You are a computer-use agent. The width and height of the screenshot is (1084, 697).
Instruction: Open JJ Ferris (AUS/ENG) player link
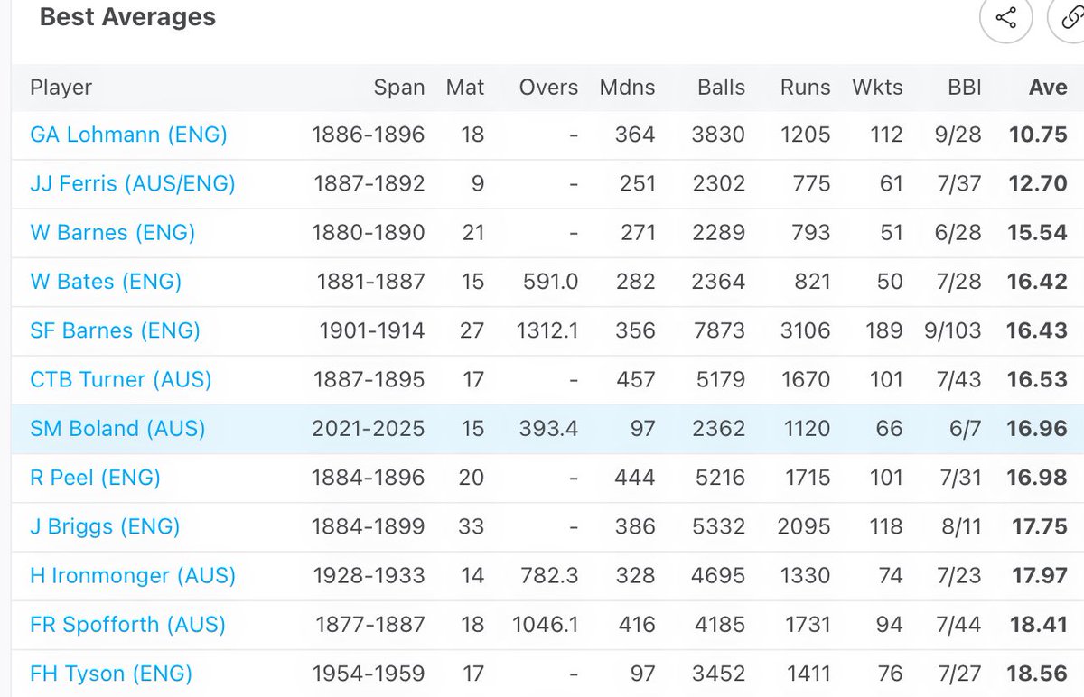[133, 184]
